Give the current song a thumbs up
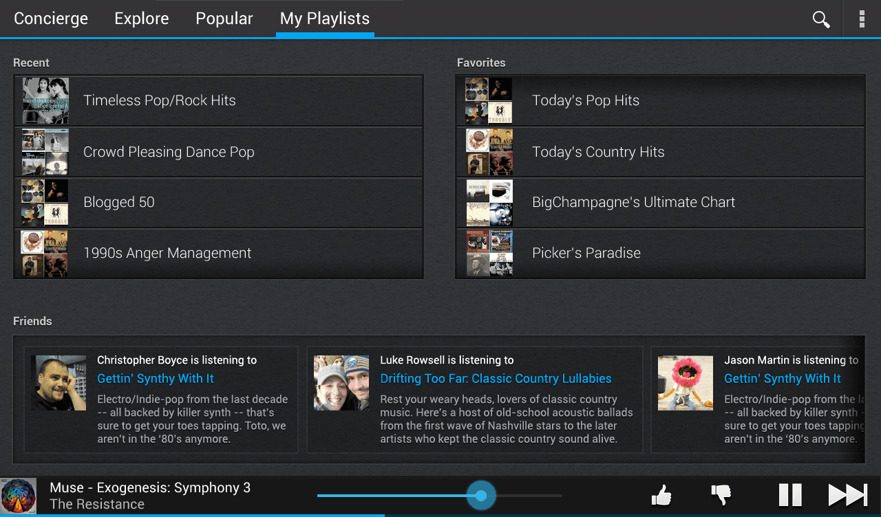The image size is (881, 517). pos(661,495)
